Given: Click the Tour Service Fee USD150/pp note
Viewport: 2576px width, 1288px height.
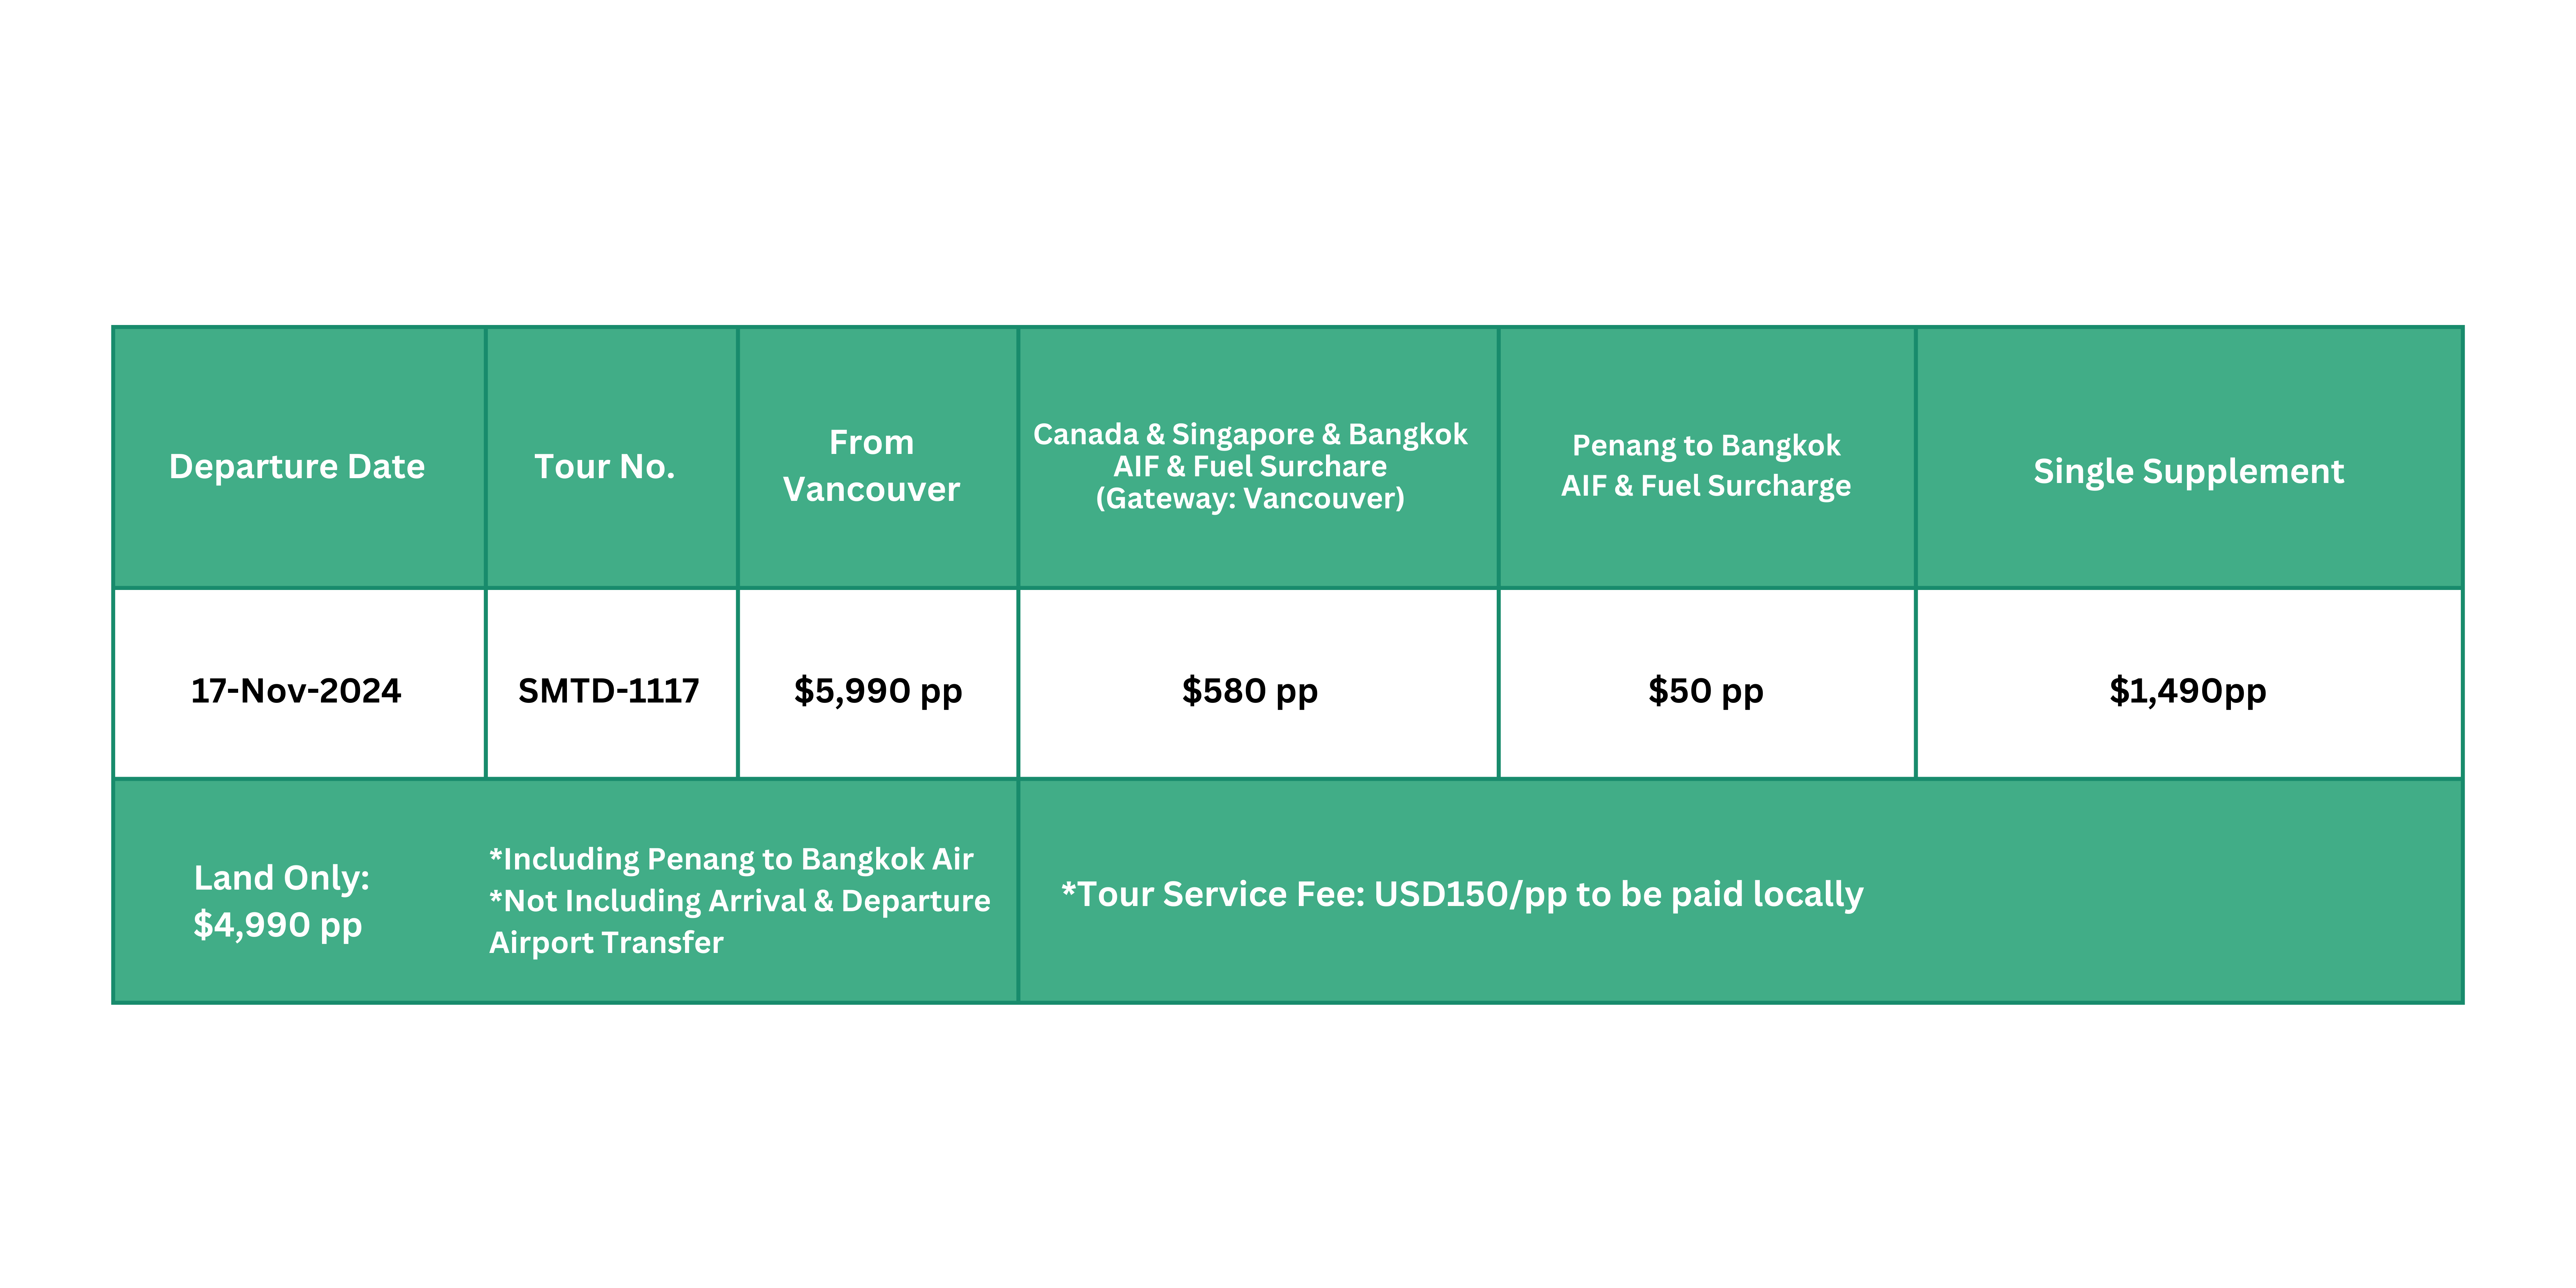Looking at the screenshot, I should pos(1462,894).
